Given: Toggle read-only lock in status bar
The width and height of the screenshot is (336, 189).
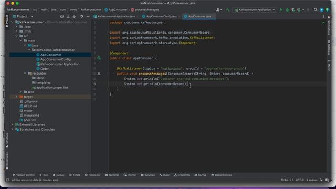Looking at the screenshot, I should pos(321,180).
